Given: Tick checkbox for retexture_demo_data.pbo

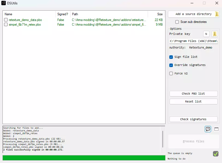Looking at the screenshot, I should 6,20.
